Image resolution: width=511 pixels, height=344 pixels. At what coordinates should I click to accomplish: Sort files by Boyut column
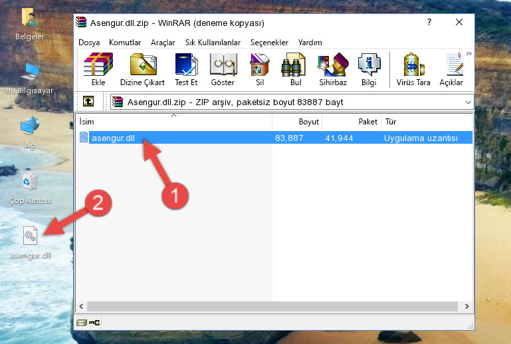pyautogui.click(x=297, y=122)
